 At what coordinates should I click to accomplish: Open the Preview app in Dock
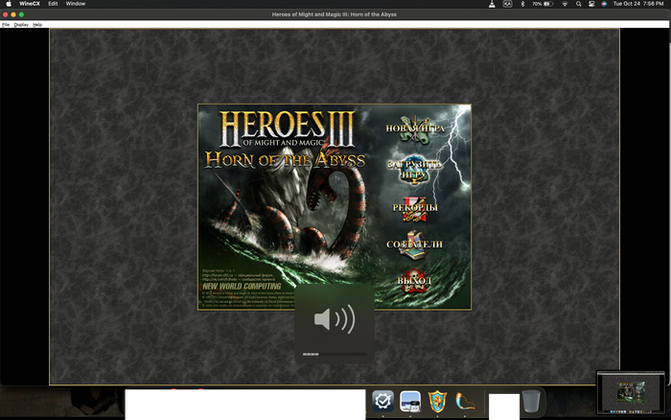coord(410,401)
